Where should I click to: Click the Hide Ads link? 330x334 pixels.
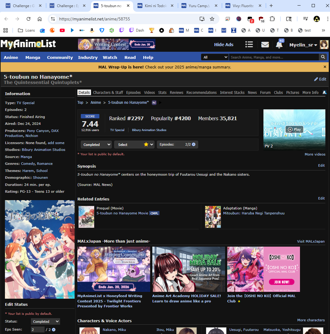point(224,45)
